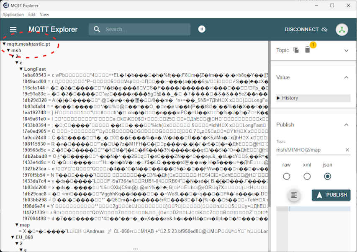Select topic !f4721739
Screen dimensions: 357x252
146,212
